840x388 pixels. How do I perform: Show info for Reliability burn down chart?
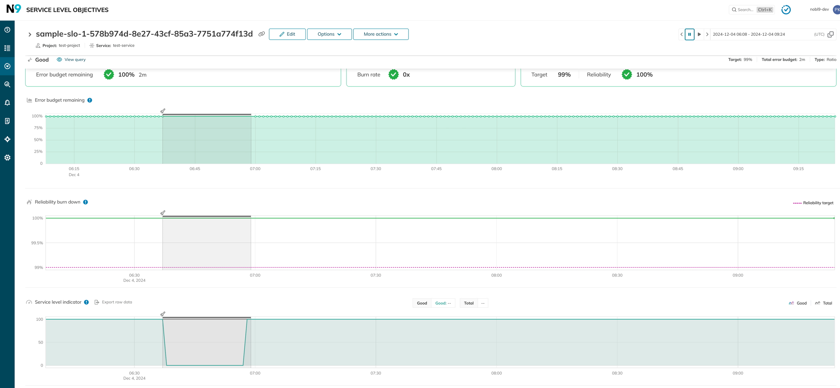[x=85, y=202]
